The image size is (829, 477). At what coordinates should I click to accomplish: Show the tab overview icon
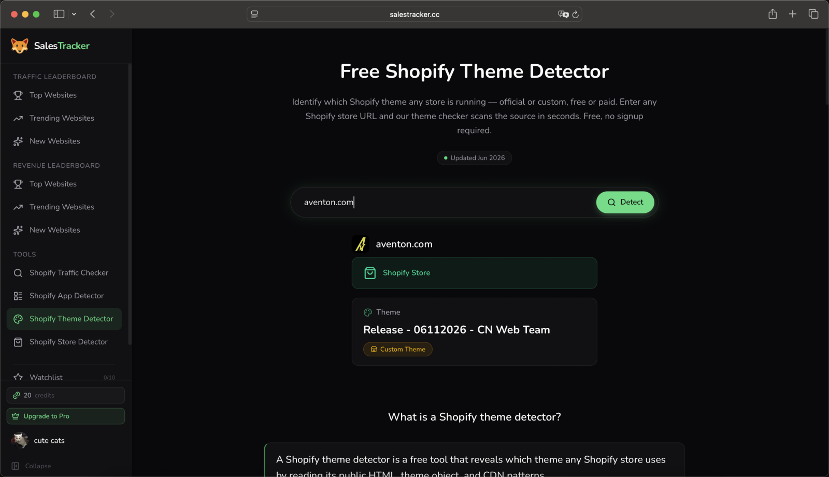813,14
